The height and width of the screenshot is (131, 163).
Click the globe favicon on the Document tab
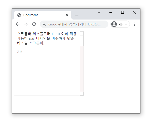point(19,15)
